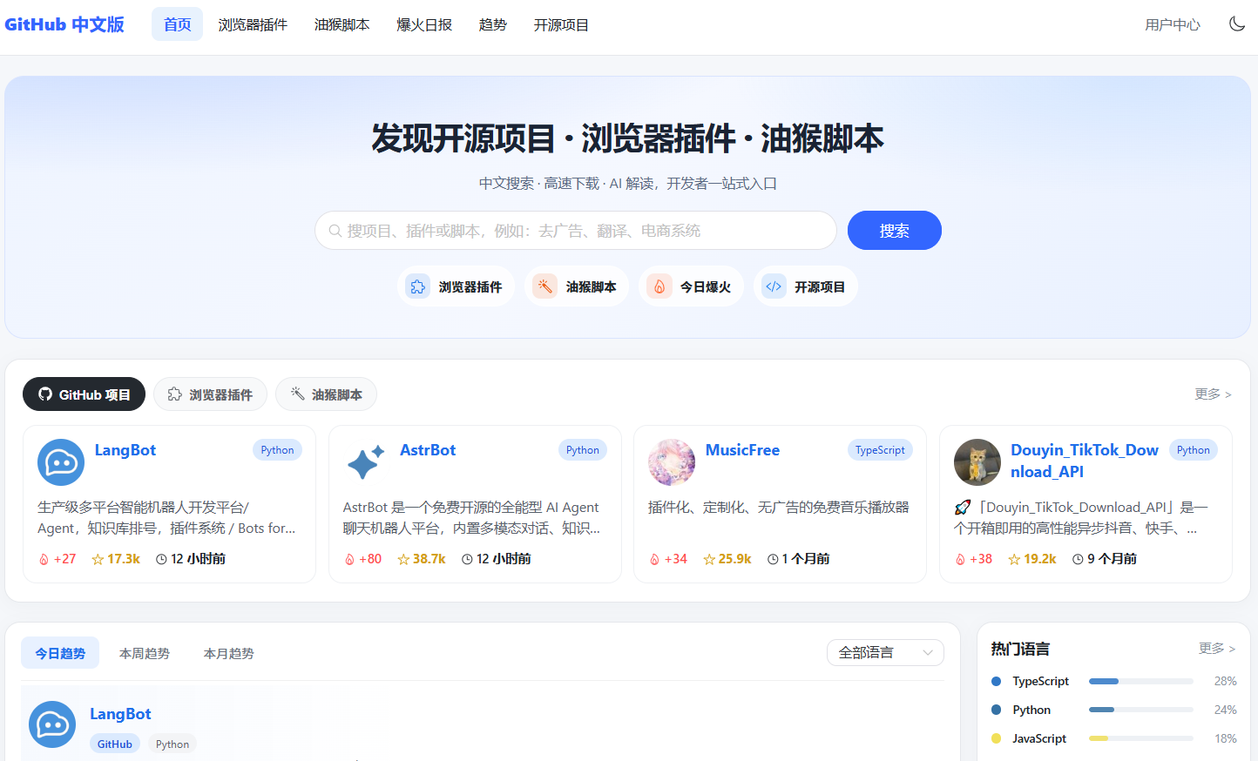Go to 浏览器插件 in the top navigation
Viewport: 1258px width, 761px height.
253,24
